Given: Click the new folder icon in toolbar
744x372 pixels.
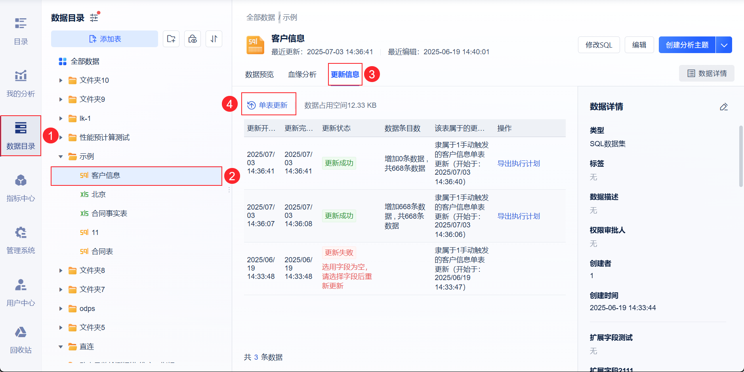Looking at the screenshot, I should pos(171,39).
